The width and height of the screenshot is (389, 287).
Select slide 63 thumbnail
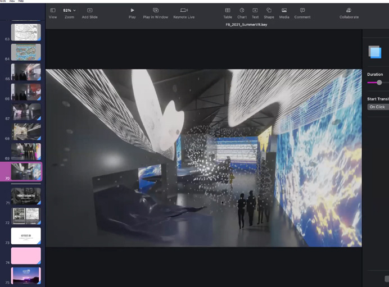(26, 32)
